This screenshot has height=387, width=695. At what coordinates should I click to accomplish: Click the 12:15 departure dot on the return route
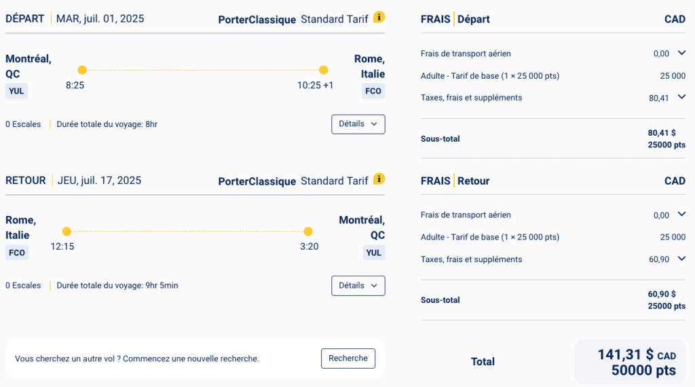tap(67, 232)
